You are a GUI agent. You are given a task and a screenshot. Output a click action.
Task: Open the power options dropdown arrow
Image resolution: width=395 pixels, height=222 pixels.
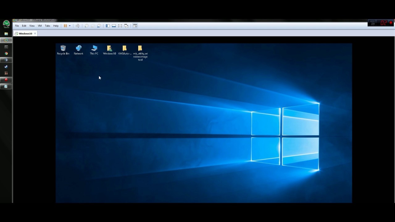70,26
